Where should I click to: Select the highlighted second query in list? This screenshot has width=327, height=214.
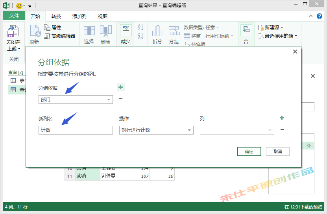click(17, 90)
